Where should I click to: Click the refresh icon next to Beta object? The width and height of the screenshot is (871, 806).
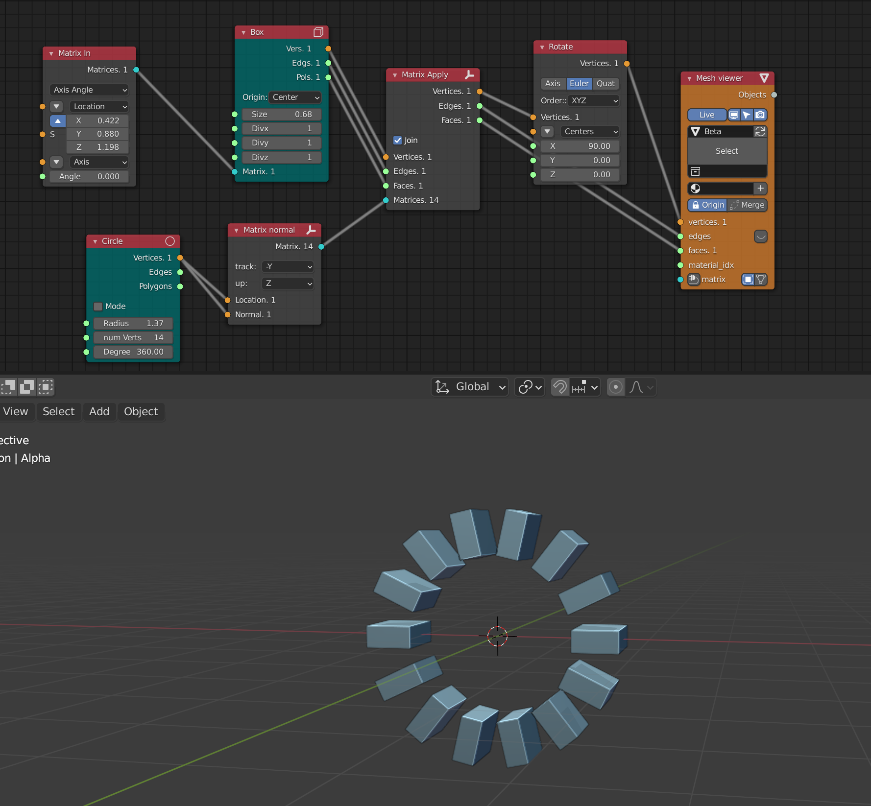click(x=760, y=132)
